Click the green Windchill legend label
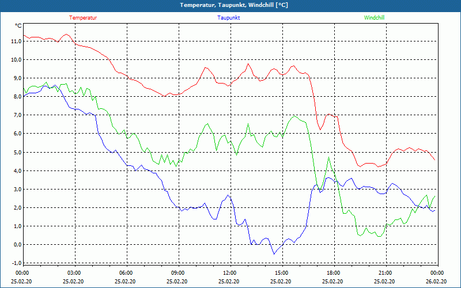 click(374, 18)
